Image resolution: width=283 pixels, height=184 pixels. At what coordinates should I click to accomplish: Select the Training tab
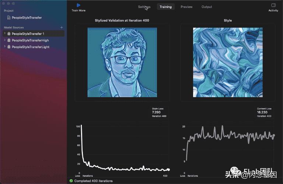(x=165, y=7)
